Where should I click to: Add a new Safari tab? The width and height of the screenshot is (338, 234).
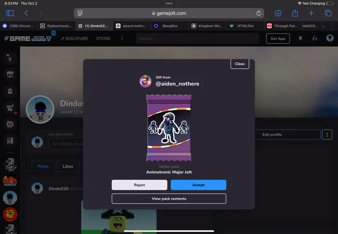click(x=311, y=13)
